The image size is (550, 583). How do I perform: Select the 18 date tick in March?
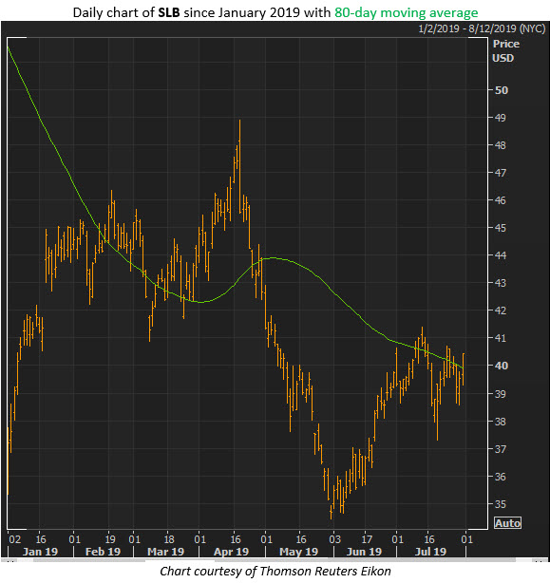coord(169,539)
